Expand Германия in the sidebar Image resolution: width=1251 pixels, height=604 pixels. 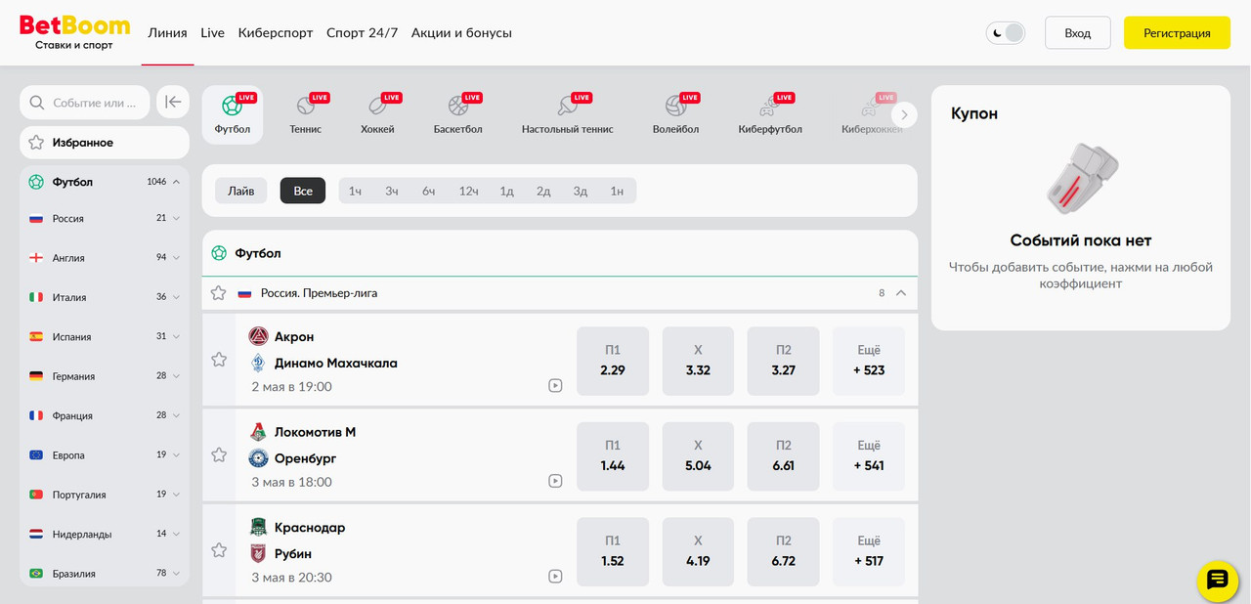[x=105, y=376]
